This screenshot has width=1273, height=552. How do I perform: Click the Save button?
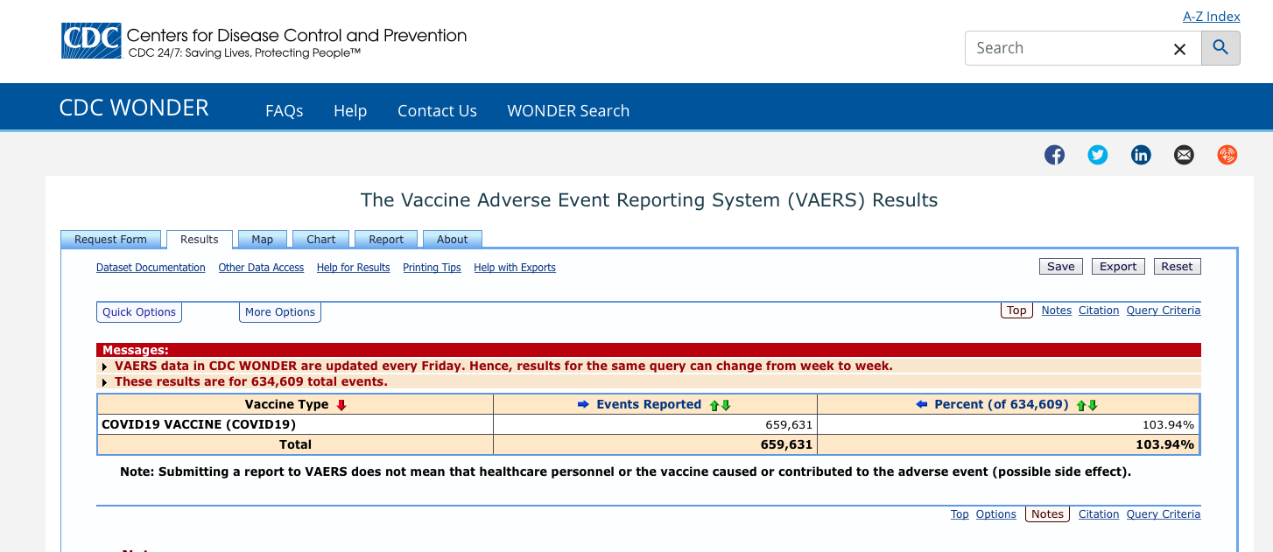pyautogui.click(x=1061, y=267)
